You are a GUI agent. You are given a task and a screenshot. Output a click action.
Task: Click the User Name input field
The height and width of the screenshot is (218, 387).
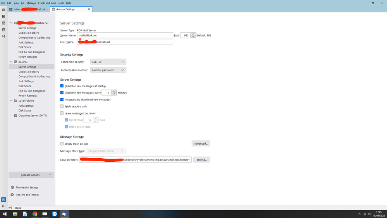point(125,42)
